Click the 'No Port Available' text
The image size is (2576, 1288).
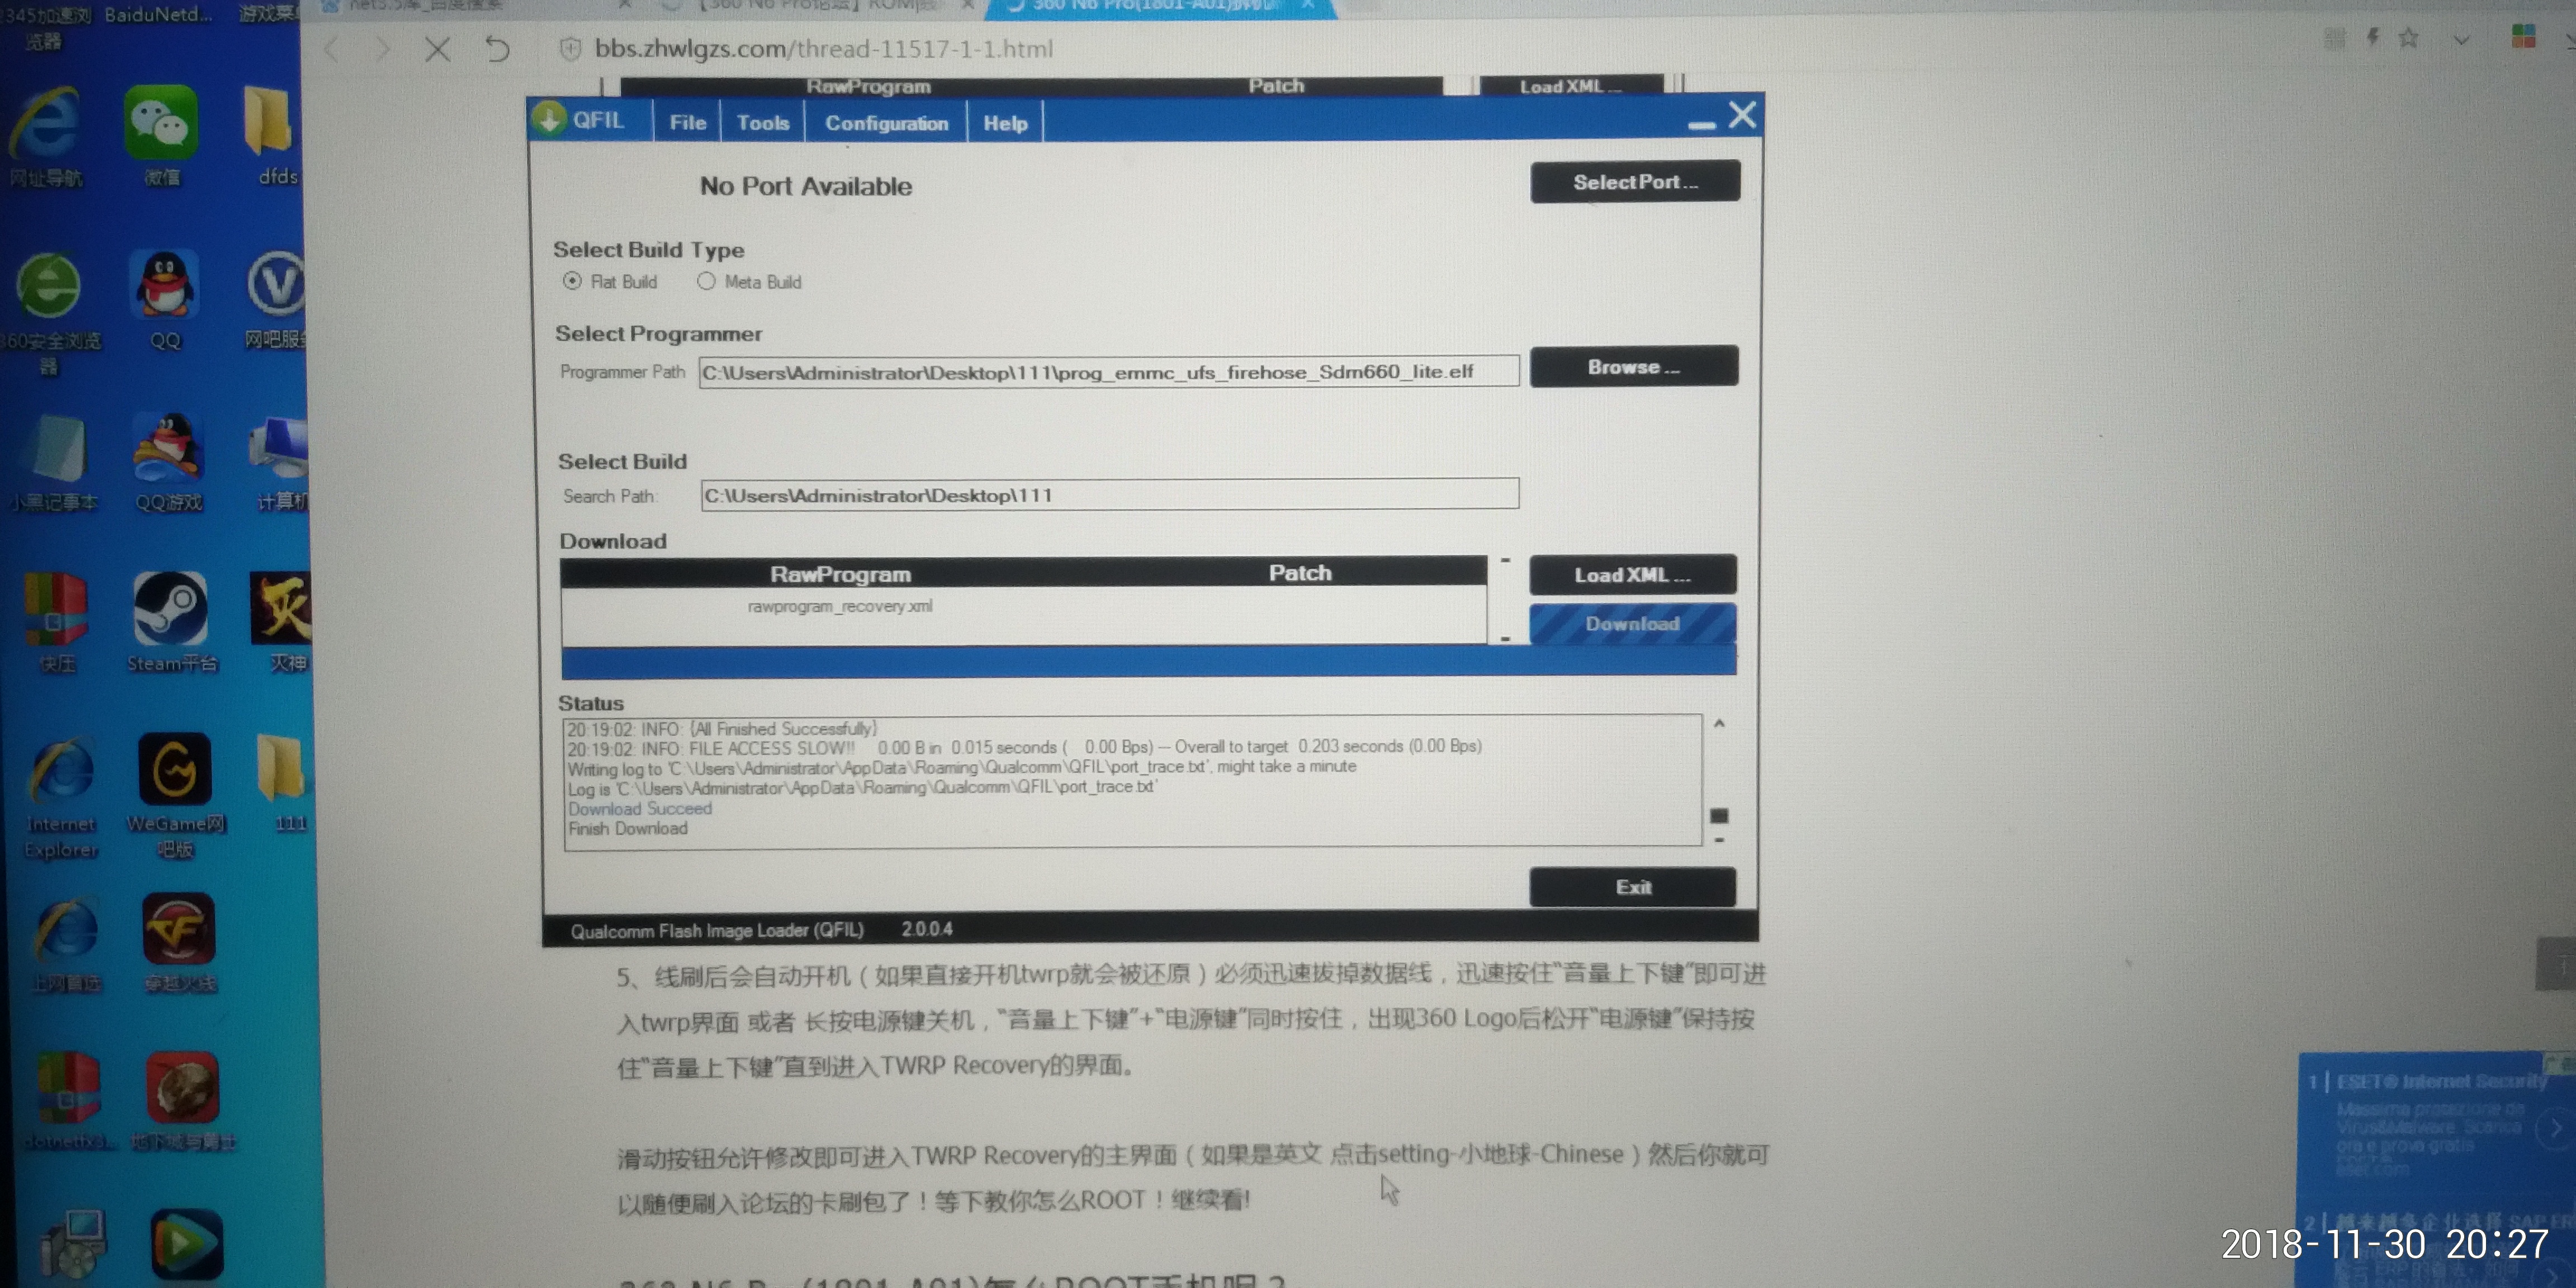806,186
